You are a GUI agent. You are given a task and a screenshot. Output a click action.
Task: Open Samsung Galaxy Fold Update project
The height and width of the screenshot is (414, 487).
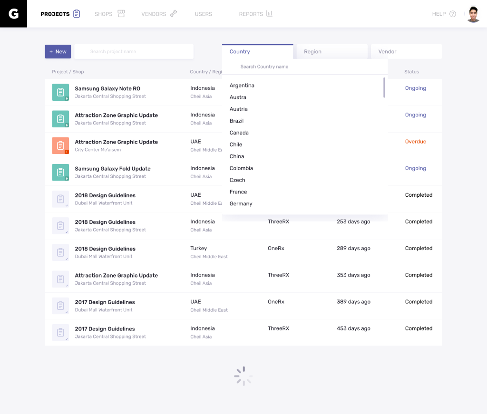pos(113,169)
